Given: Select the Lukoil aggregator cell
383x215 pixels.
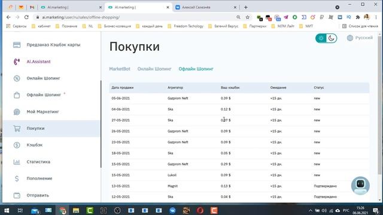Looking at the screenshot, I should 172,175.
